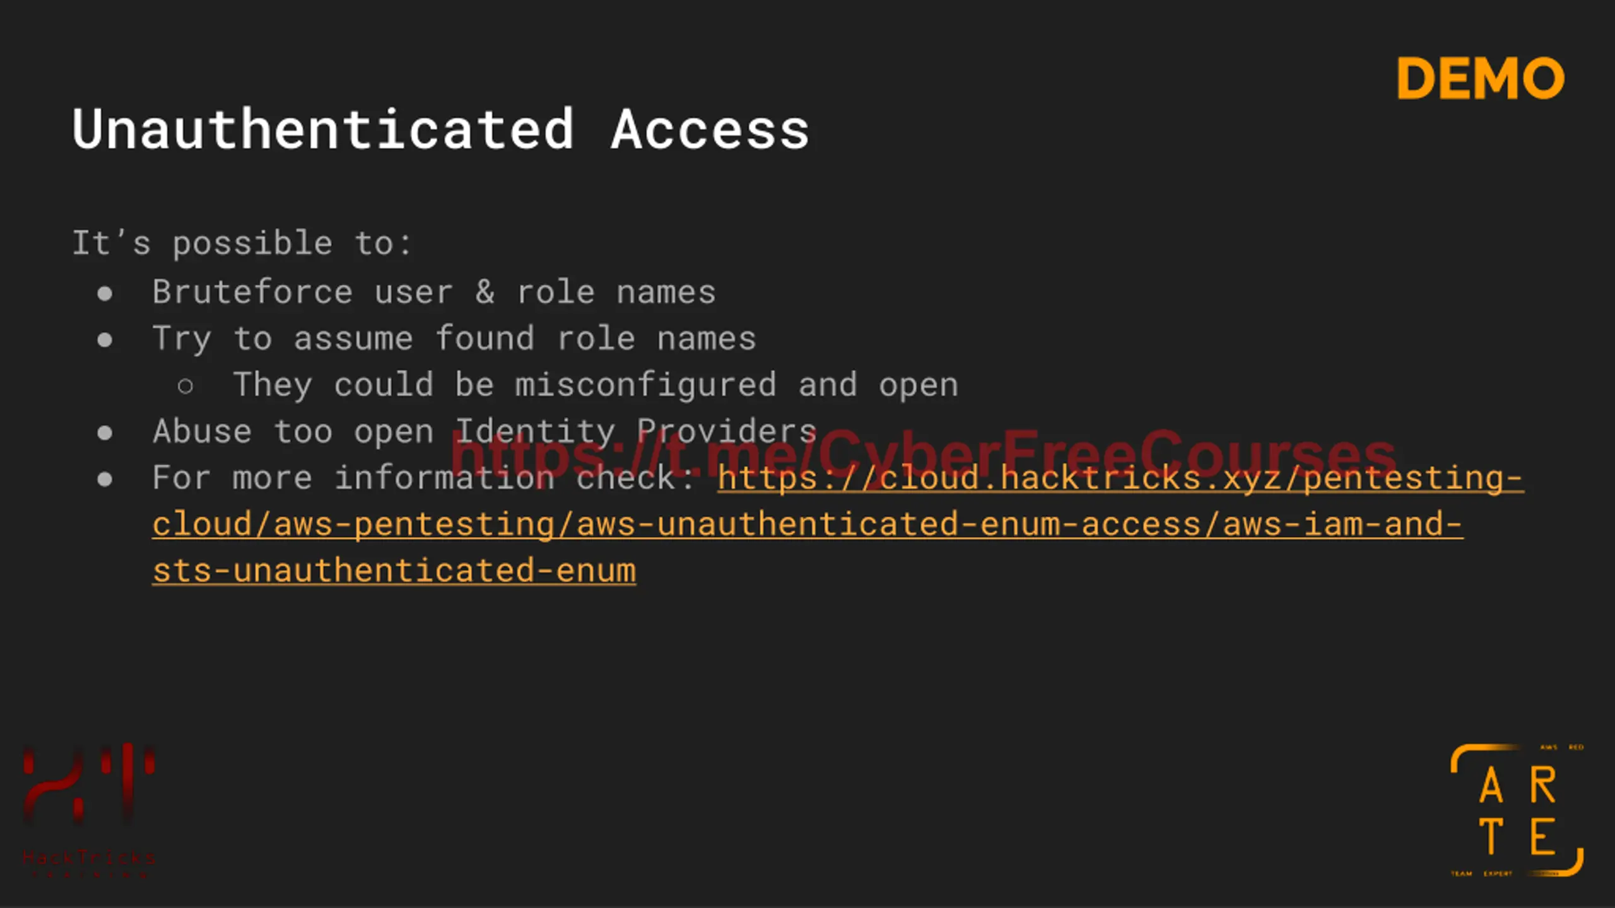The image size is (1615, 908).
Task: Click the sts-unauthenticated-enum link text
Action: (x=394, y=571)
